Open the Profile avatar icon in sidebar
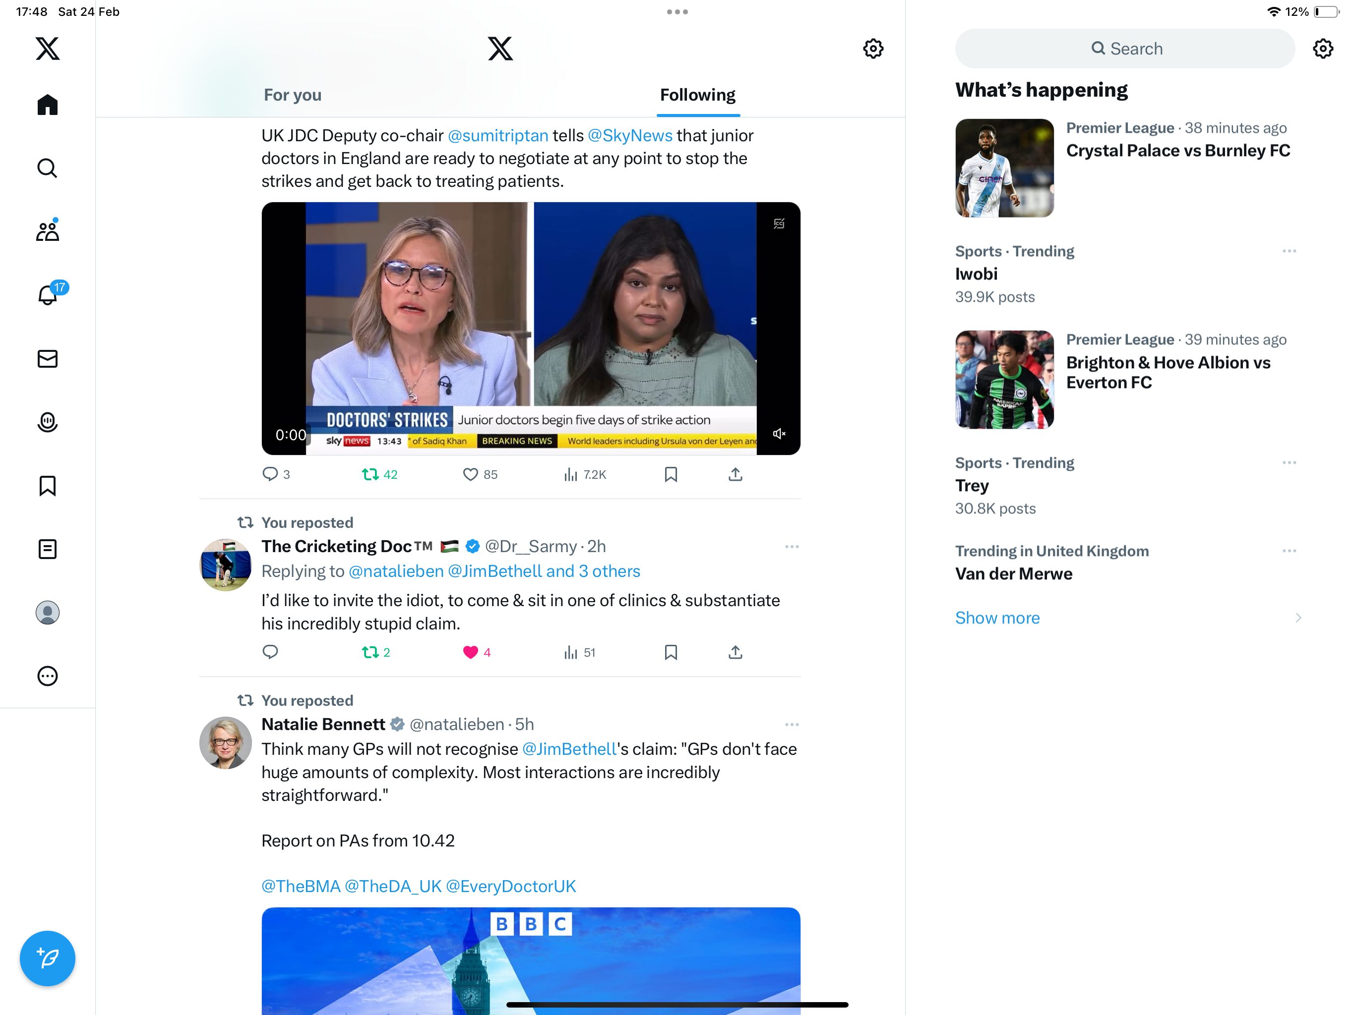Image resolution: width=1355 pixels, height=1015 pixels. 47,612
